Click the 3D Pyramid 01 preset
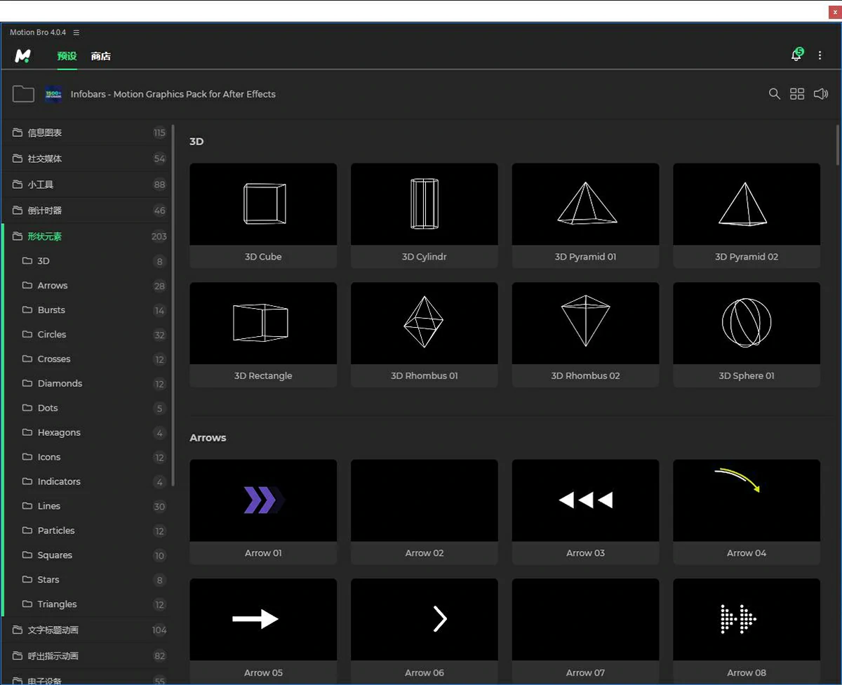This screenshot has width=842, height=685. tap(585, 215)
